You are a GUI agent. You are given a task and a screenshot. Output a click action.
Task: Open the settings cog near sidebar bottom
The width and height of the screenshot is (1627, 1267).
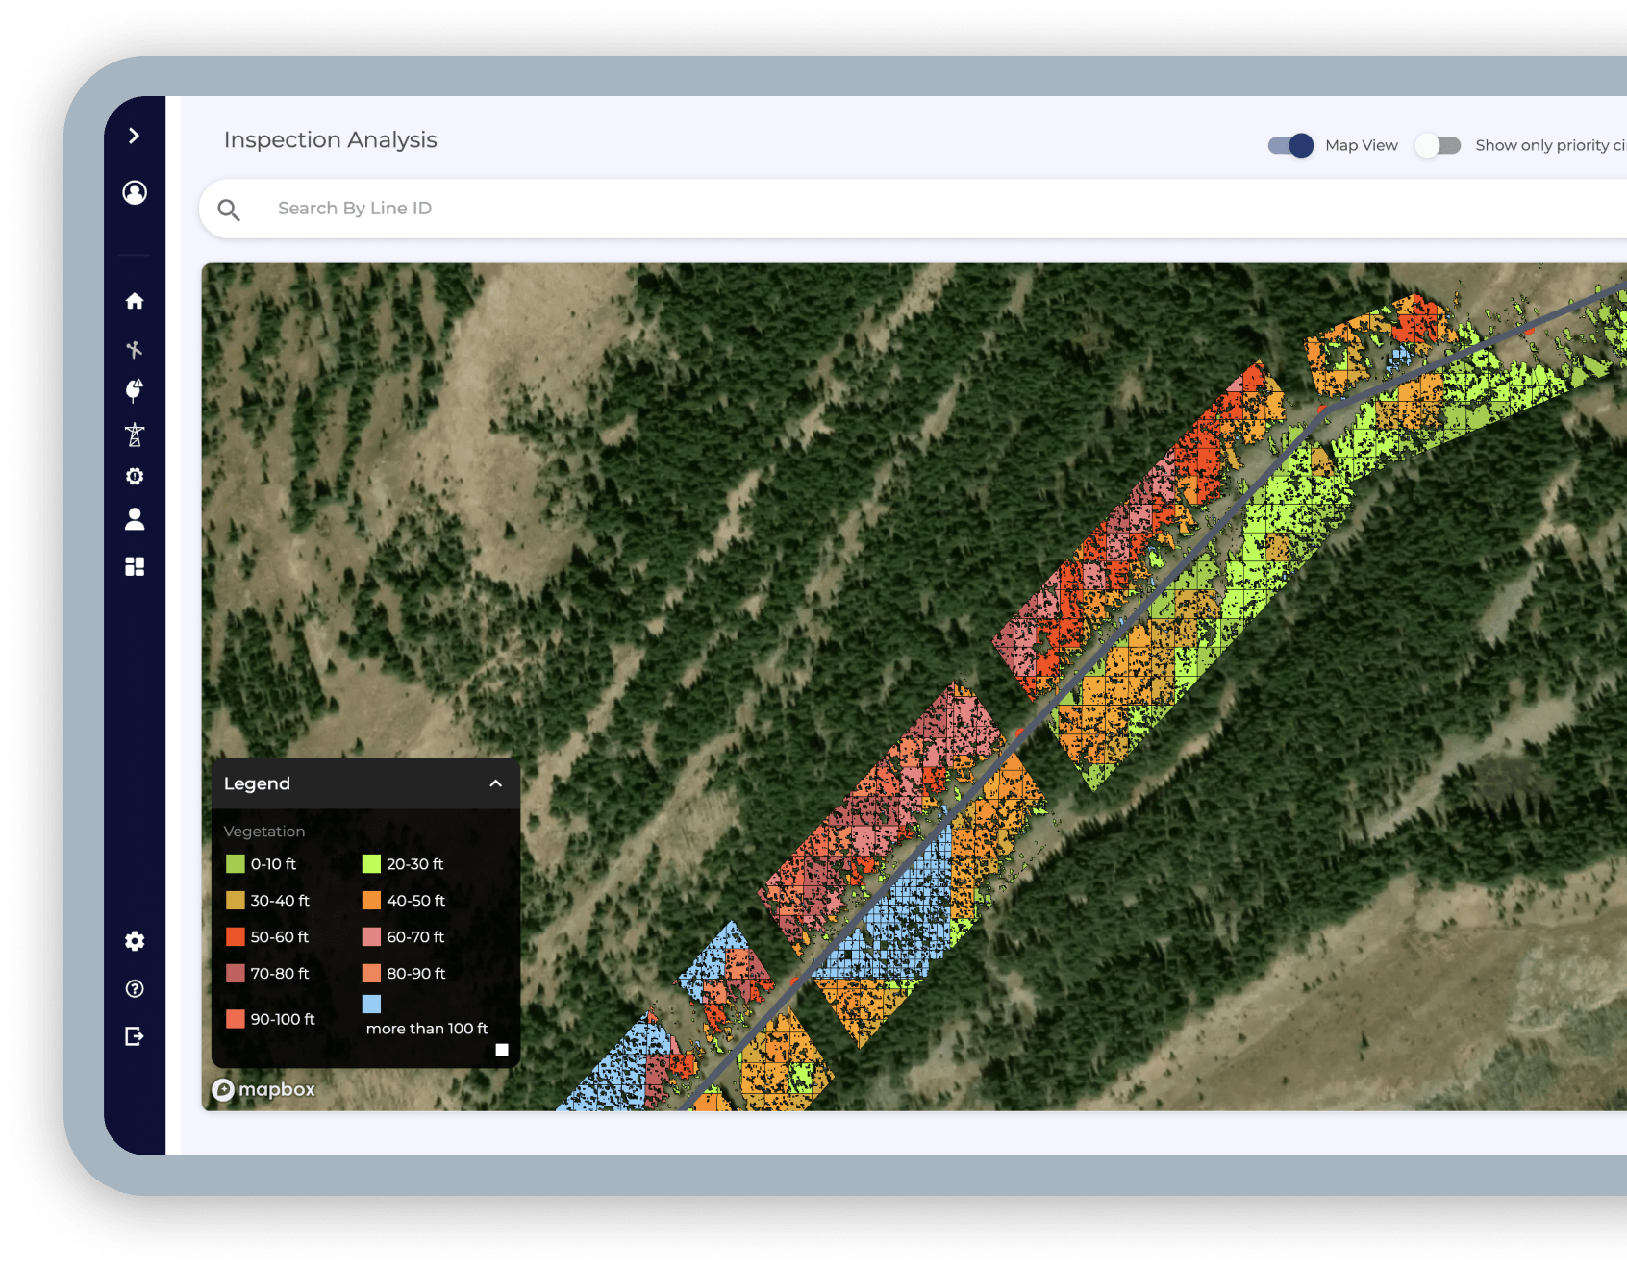pyautogui.click(x=135, y=941)
